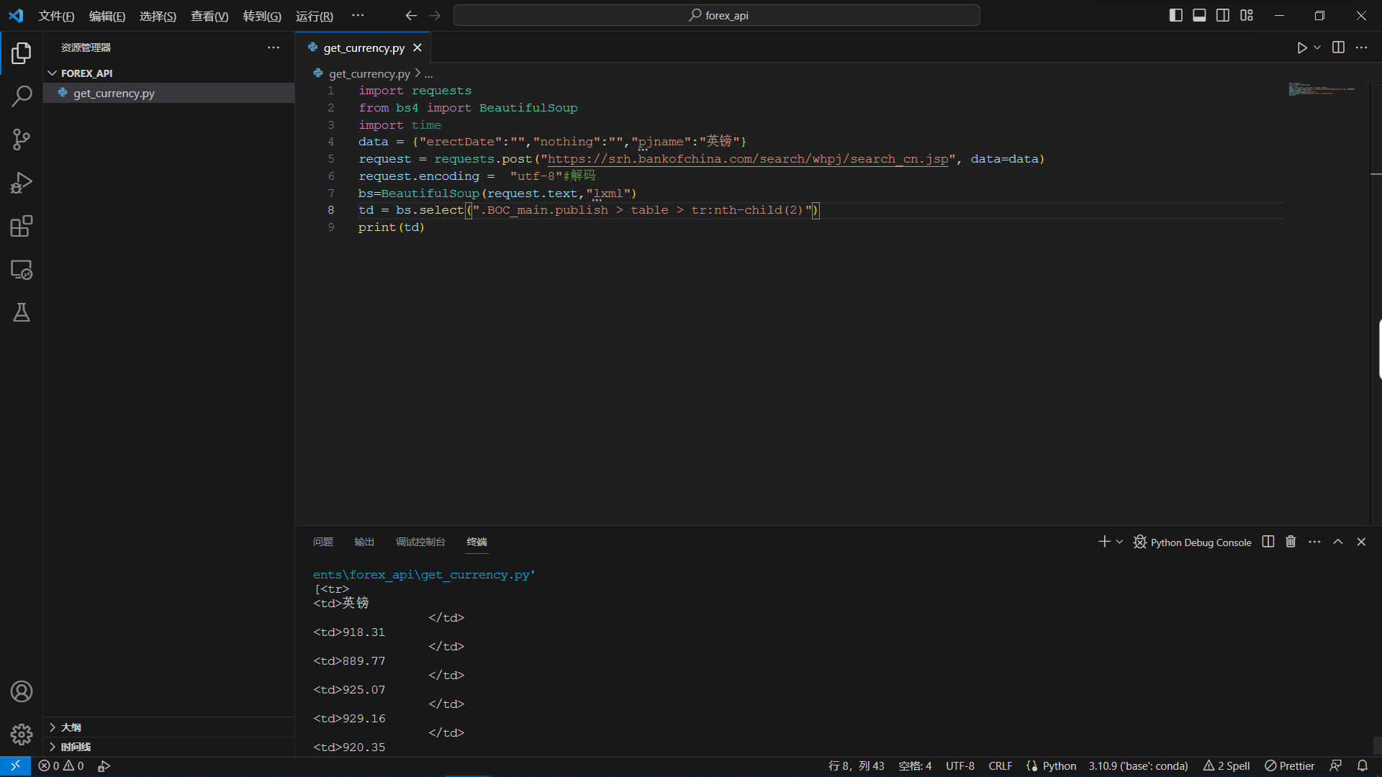Viewport: 1382px width, 777px height.
Task: Click the debug launch icon in status bar
Action: 104,766
